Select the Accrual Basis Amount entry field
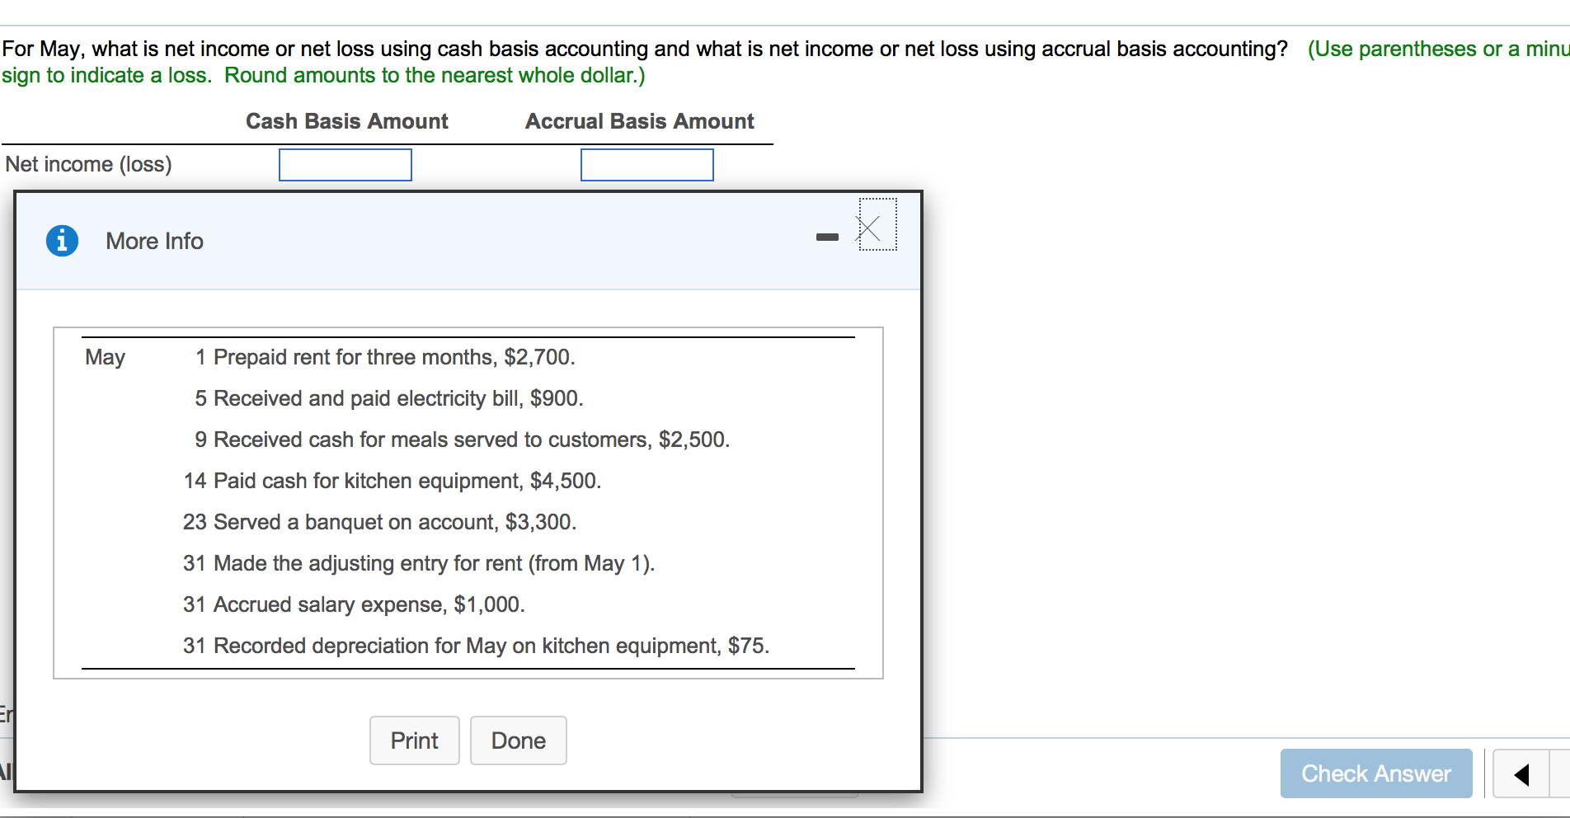Screen dimensions: 1570x818 (646, 165)
